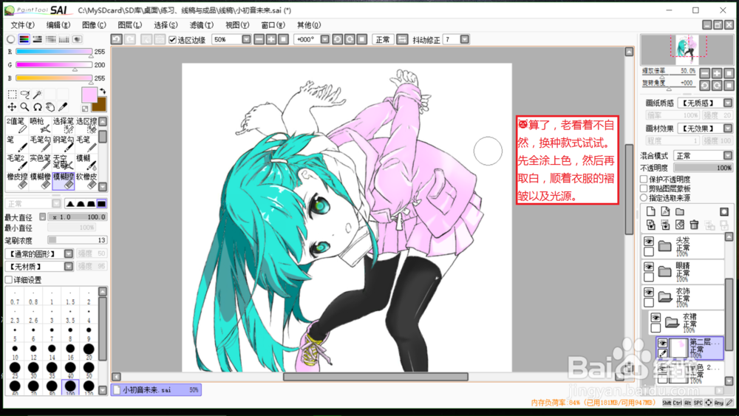Screen dimensions: 739x416
Task: Click navigator zoom in plus button
Action: click(717, 73)
